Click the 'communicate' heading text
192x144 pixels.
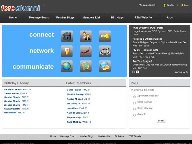(33, 67)
